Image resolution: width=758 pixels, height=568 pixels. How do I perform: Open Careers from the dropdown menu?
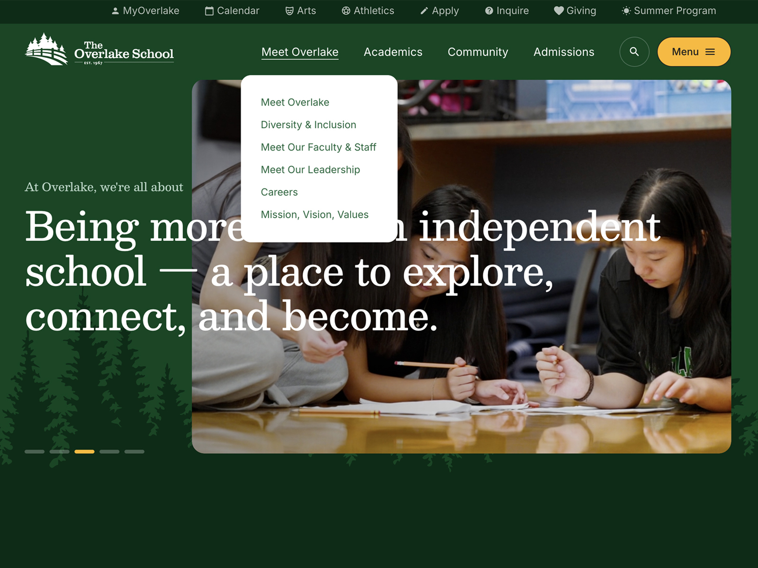279,192
